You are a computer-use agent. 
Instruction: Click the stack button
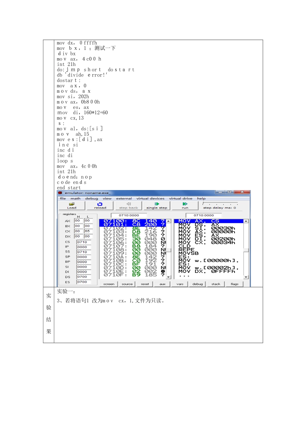coord(216,284)
